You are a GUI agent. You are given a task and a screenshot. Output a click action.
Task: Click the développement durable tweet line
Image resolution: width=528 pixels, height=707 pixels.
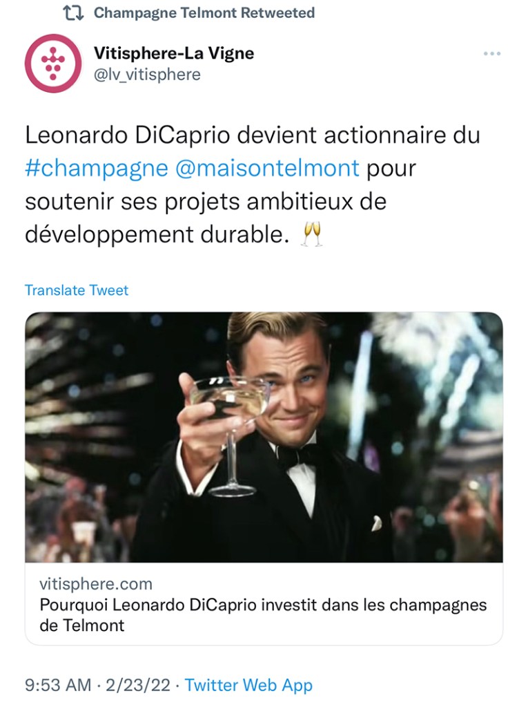155,235
